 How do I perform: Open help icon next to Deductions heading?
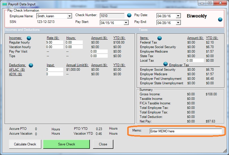[x=31, y=65]
